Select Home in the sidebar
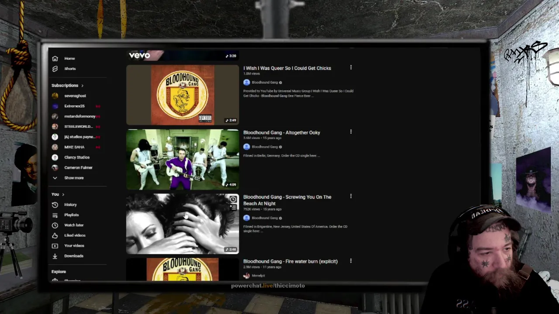 (69, 58)
